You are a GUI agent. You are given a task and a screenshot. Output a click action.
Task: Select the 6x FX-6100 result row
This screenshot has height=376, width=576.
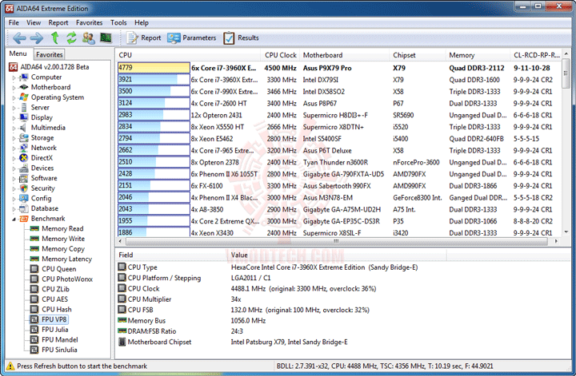point(339,186)
